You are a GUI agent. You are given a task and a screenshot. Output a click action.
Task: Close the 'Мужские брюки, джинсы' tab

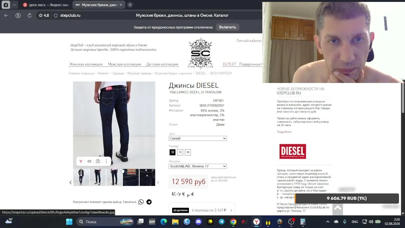pos(121,5)
